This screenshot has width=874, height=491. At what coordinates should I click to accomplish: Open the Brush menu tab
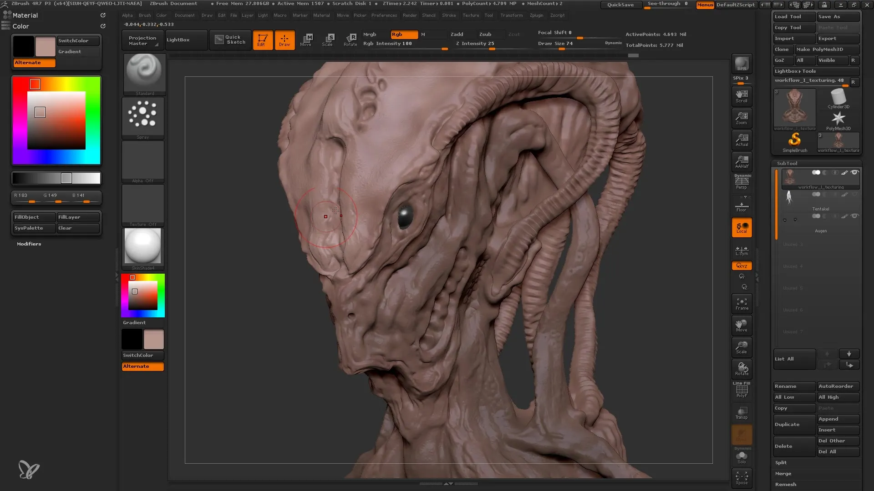147,16
